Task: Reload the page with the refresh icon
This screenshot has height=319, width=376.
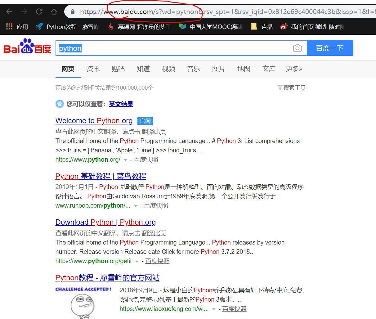Action: (38, 11)
